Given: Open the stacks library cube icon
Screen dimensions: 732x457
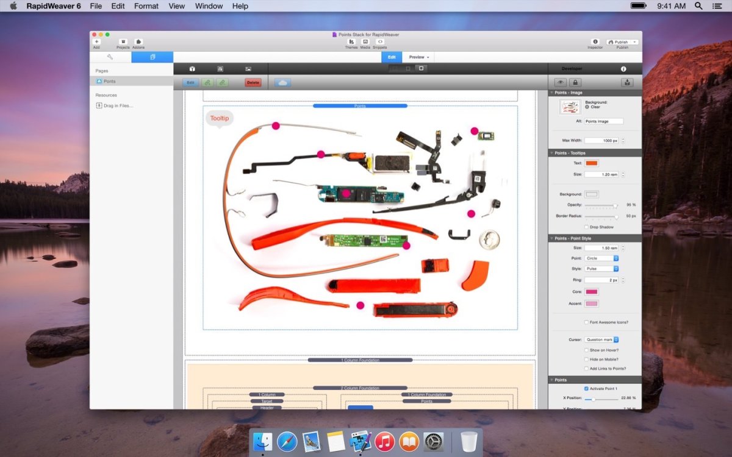Looking at the screenshot, I should pos(192,69).
